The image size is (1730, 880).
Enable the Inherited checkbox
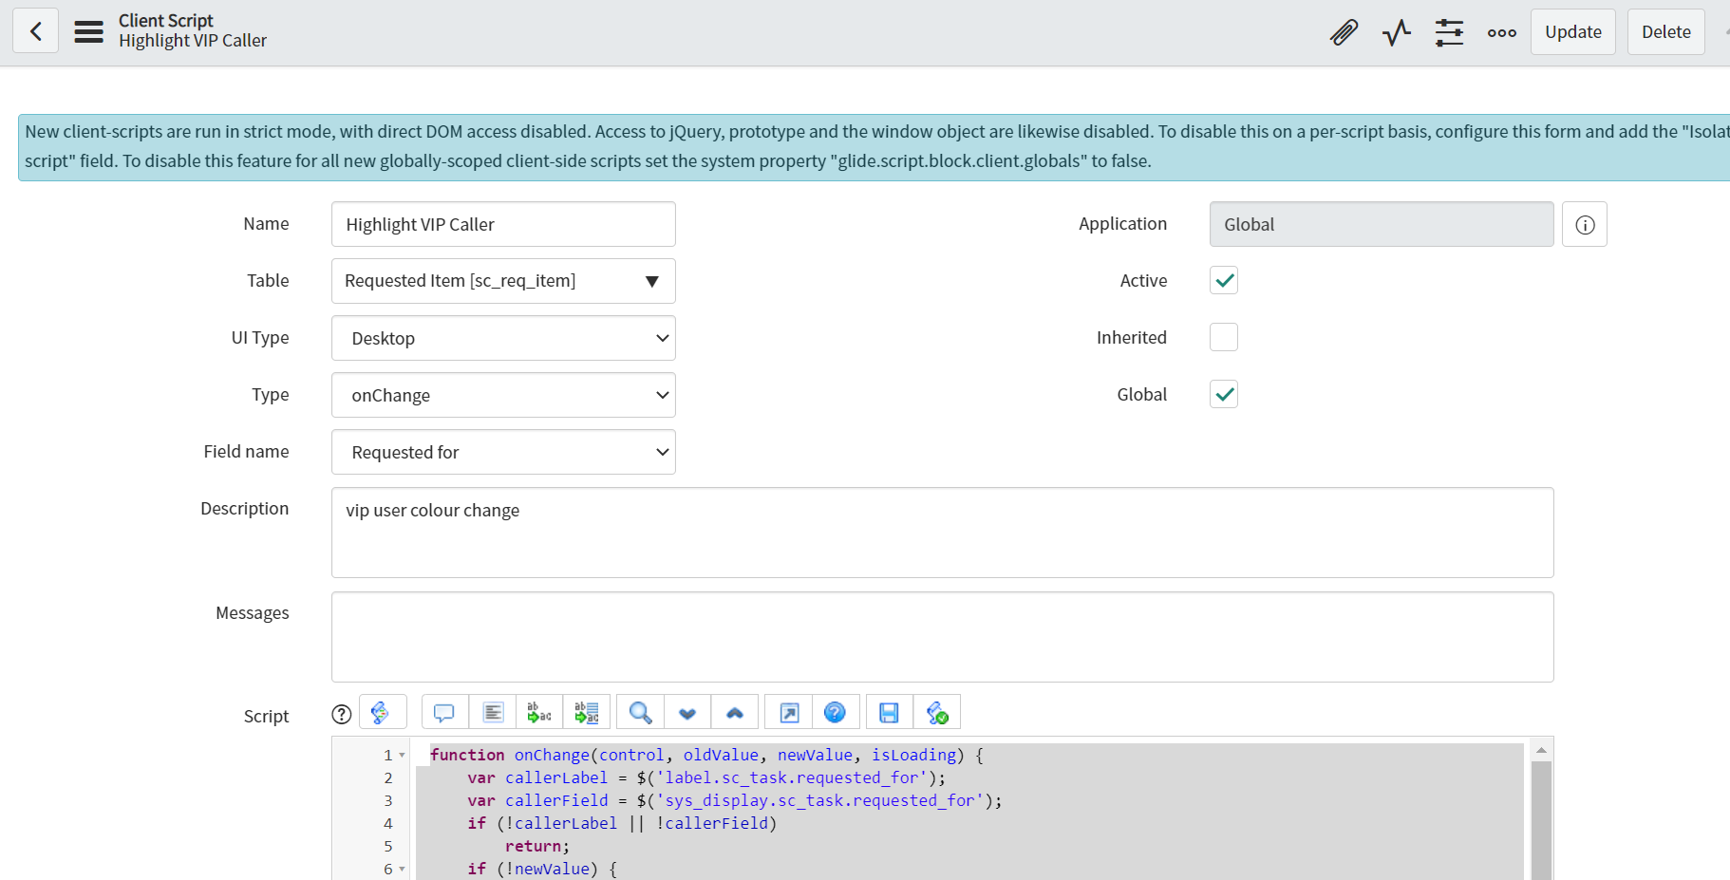coord(1223,337)
